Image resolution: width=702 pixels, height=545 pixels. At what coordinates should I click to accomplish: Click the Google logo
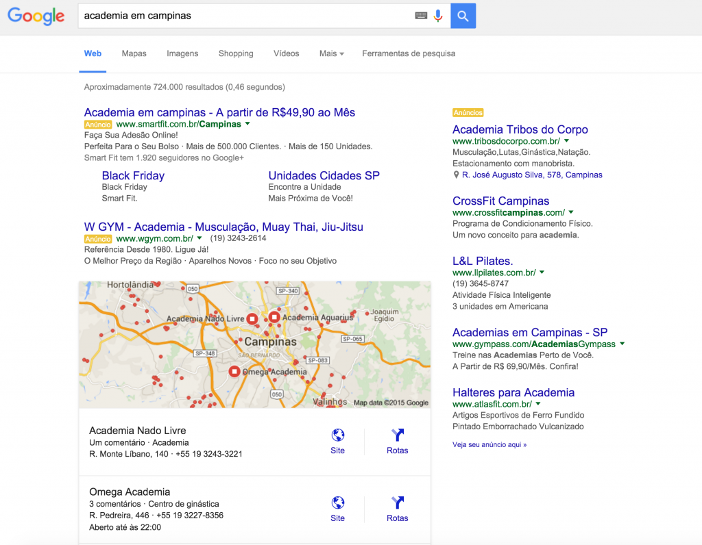click(36, 16)
